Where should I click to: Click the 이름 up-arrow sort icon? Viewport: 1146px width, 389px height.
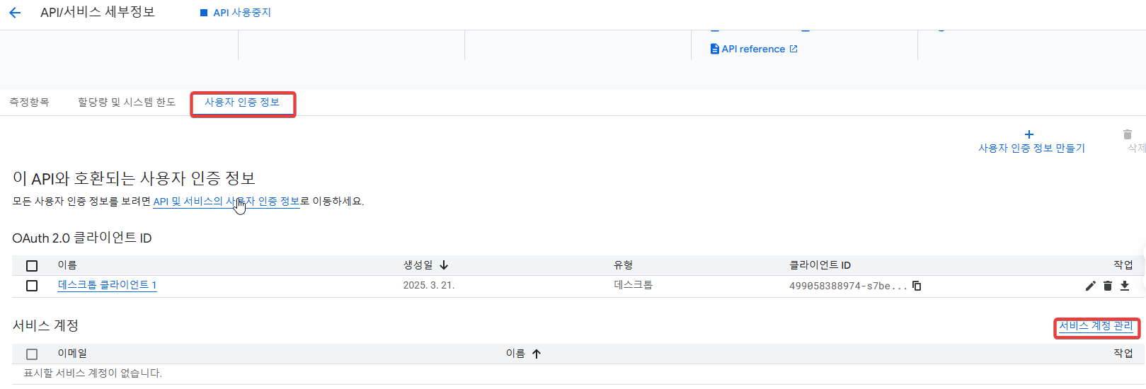537,354
